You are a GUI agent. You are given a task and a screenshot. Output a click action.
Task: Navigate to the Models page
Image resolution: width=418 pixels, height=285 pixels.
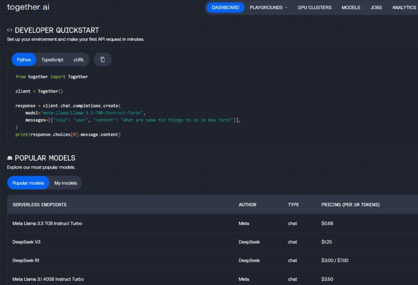(x=351, y=8)
